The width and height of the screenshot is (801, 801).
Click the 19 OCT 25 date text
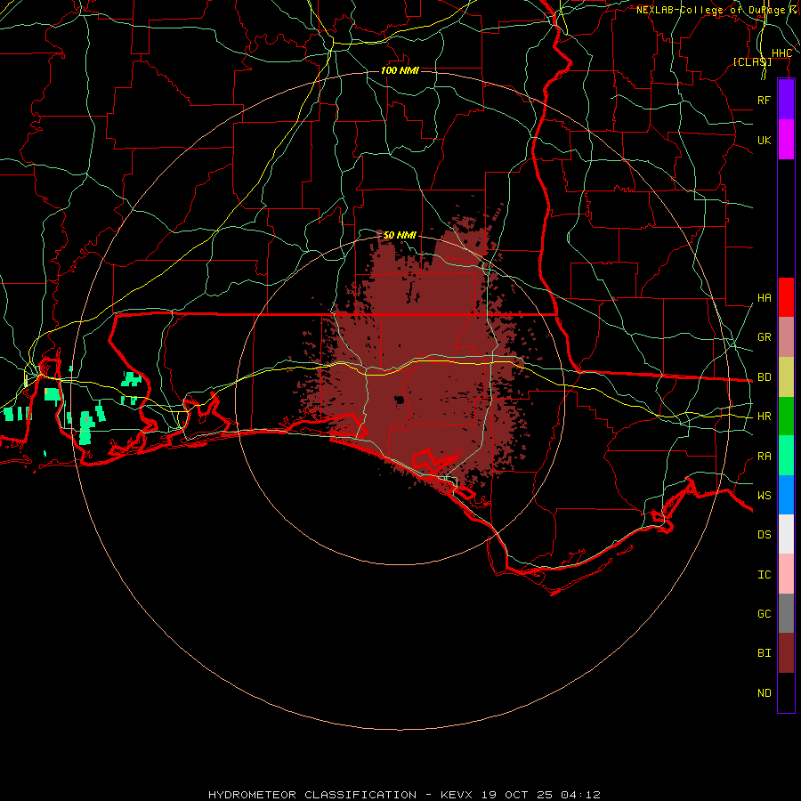pyautogui.click(x=516, y=795)
